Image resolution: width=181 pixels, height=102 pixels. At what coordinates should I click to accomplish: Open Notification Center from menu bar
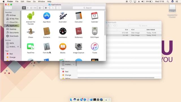(177, 1)
